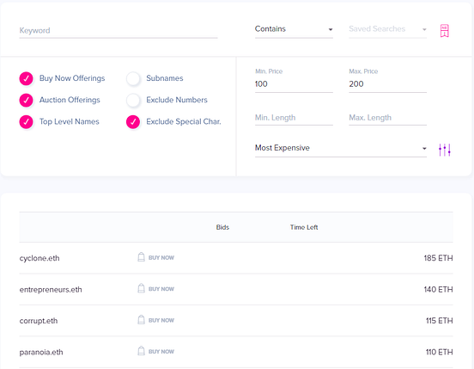Viewport: 474px width, 369px height.
Task: Click the 110 ETH price
Action: 440,353
